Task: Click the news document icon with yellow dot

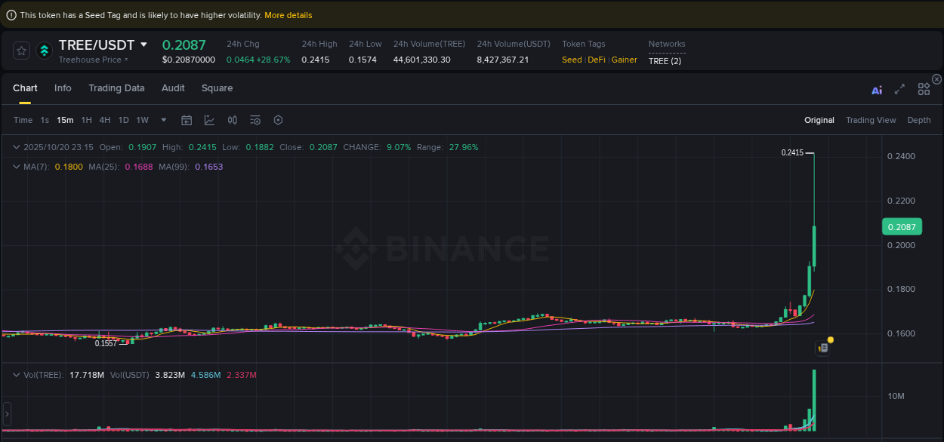Action: click(824, 348)
